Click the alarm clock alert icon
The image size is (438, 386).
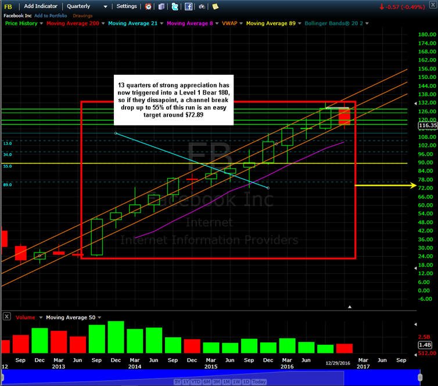(148, 6)
